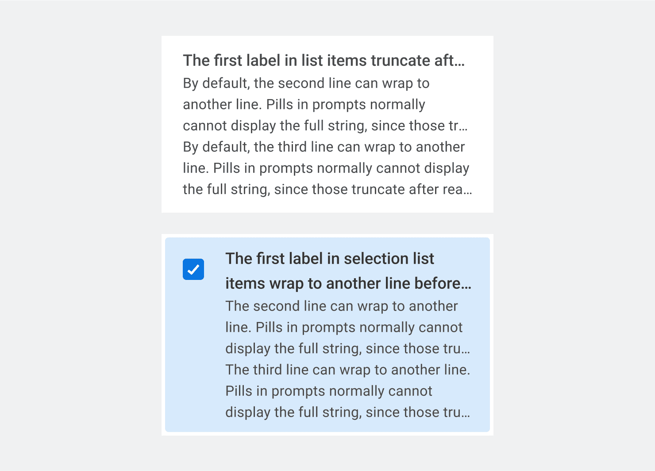
Task: Click bold line "items wrap to another line before…"
Action: (348, 283)
